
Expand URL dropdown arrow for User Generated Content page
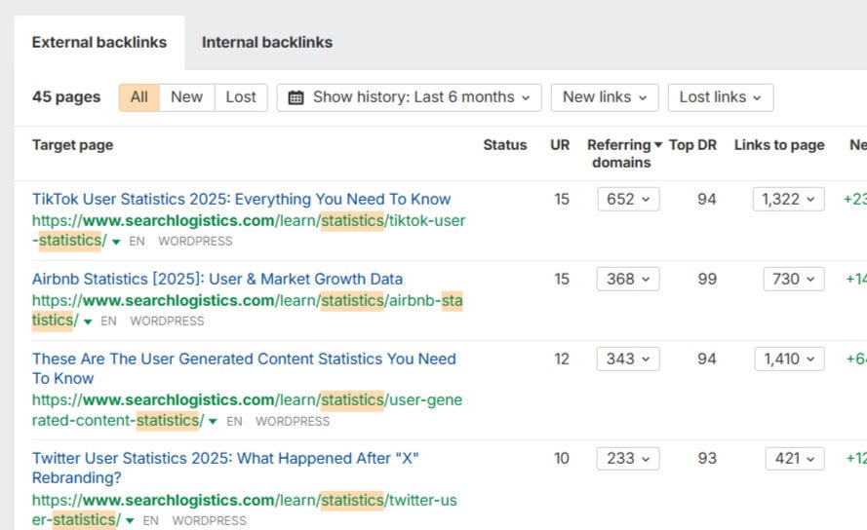[213, 421]
